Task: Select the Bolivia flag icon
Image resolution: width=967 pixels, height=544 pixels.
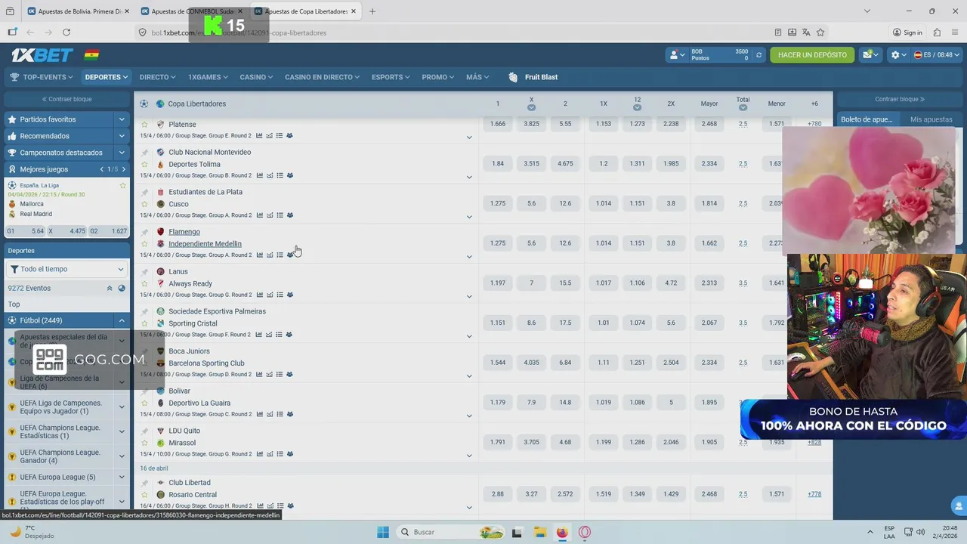Action: (x=91, y=55)
